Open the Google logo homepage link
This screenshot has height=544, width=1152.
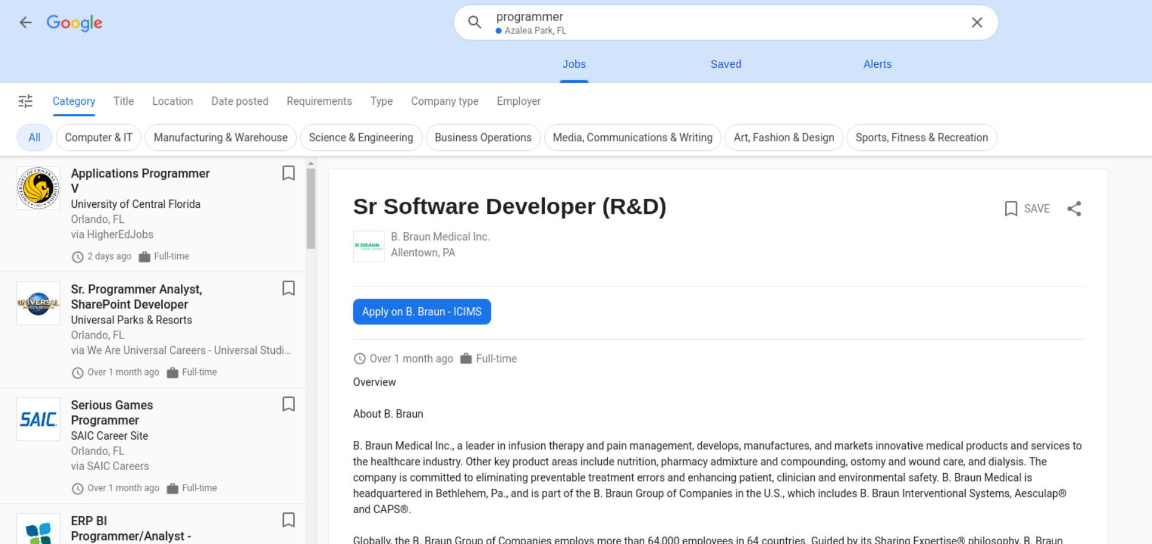point(74,23)
